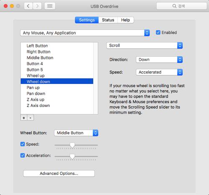Viewport: 209px width, 195px height.
Task: Click the Advanced Options button
Action: click(59, 174)
